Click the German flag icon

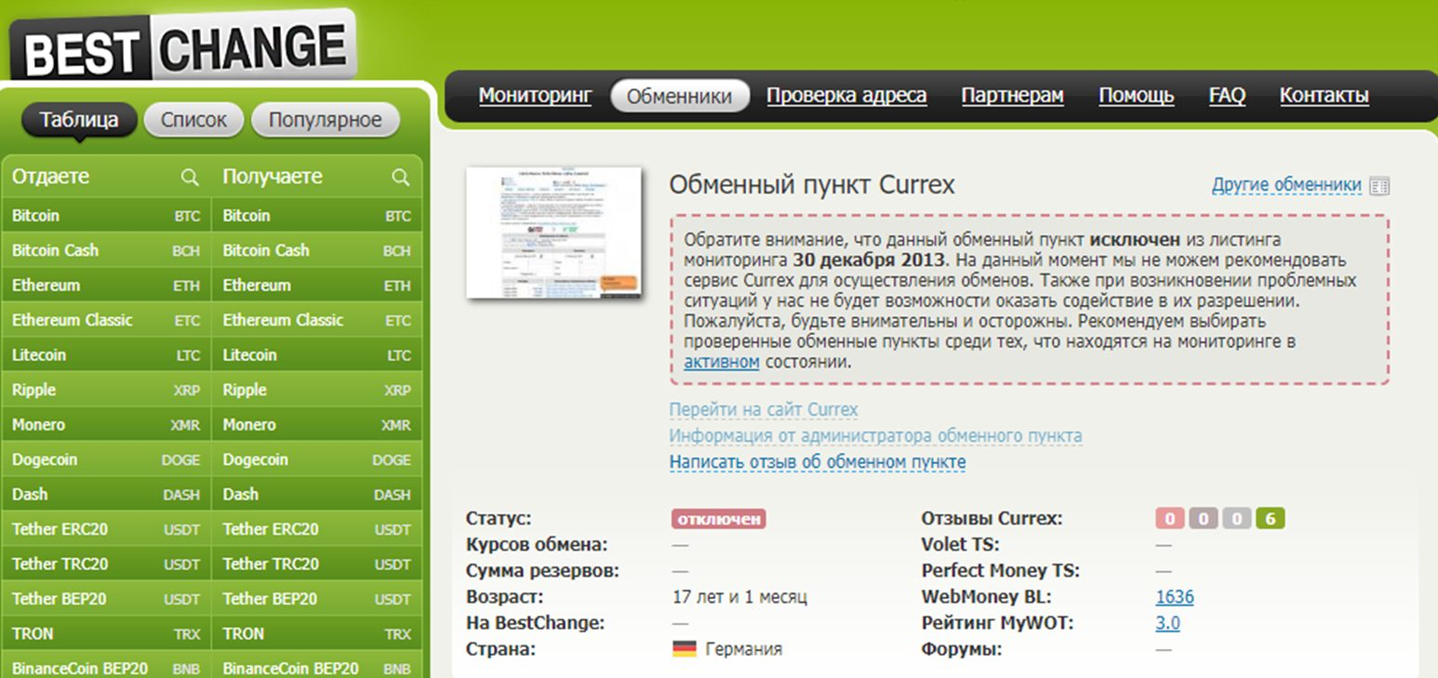tap(683, 648)
